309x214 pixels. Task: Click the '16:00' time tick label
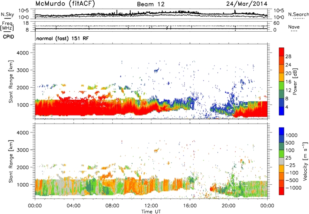[190, 206]
